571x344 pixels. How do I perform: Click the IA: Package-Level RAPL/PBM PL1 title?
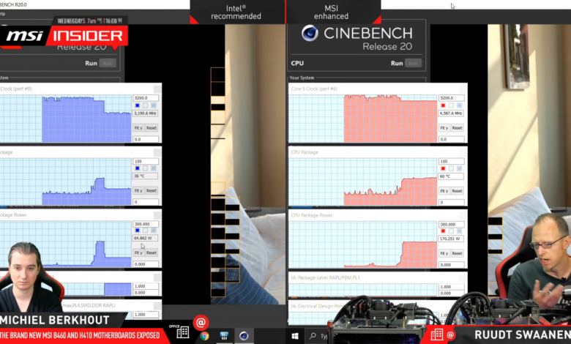point(325,277)
